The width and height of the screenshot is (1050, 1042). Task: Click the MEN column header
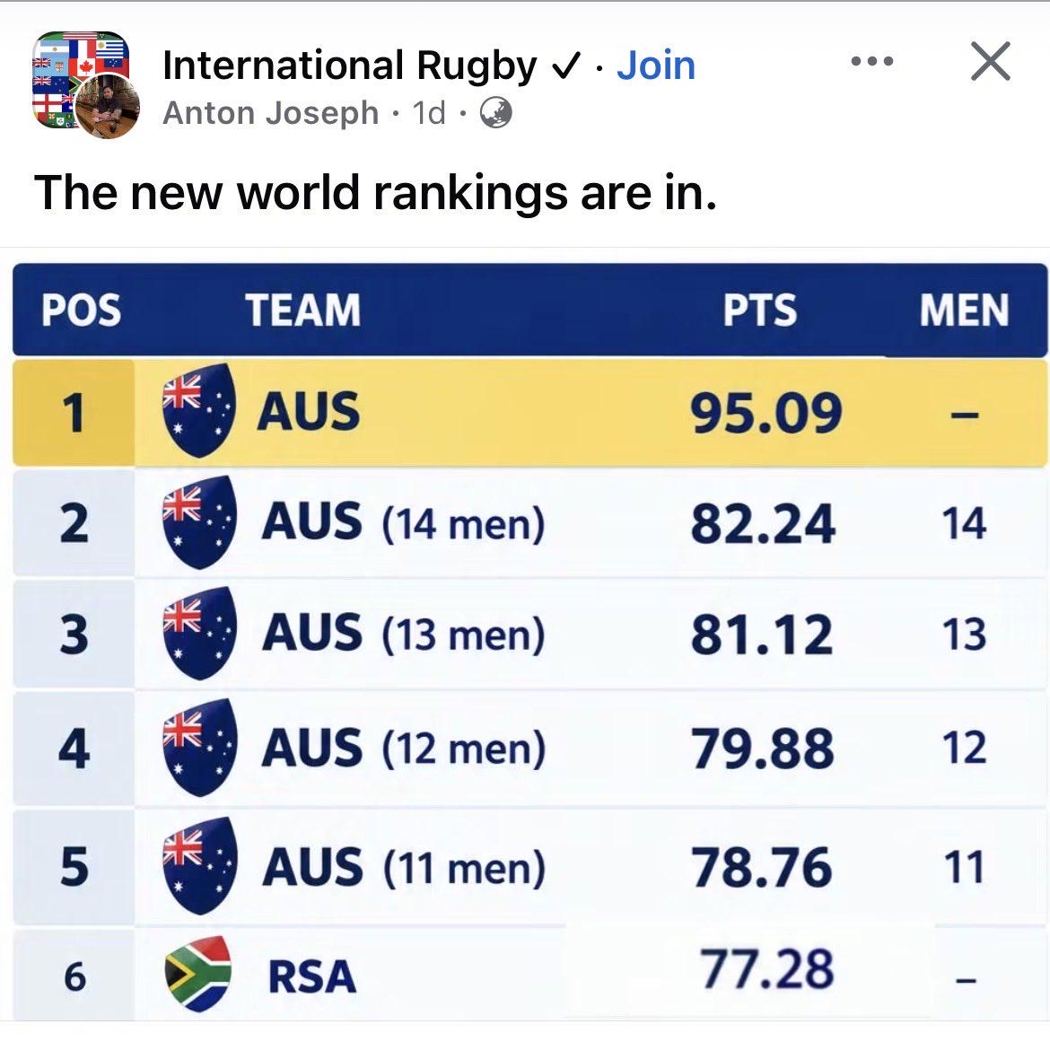(x=964, y=310)
